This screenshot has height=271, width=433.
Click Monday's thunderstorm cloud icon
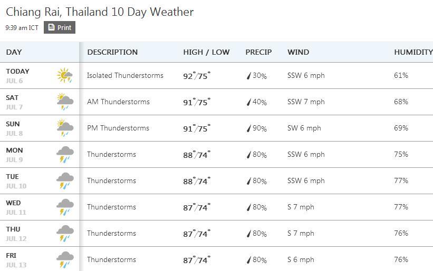(x=65, y=155)
